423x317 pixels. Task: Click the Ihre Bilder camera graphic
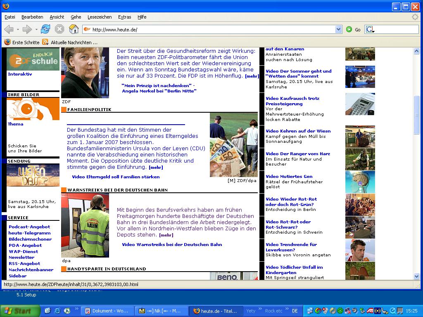33,109
